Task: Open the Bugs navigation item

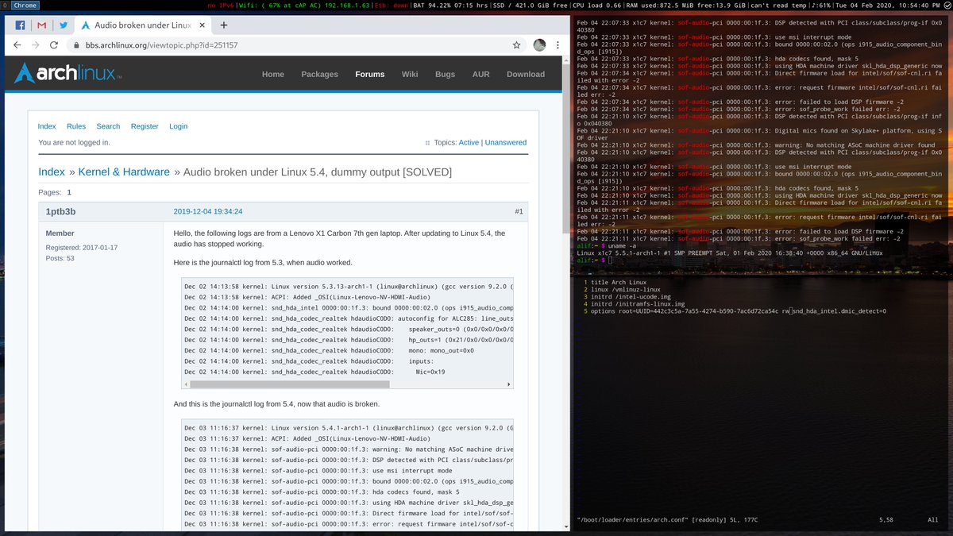Action: pyautogui.click(x=445, y=74)
